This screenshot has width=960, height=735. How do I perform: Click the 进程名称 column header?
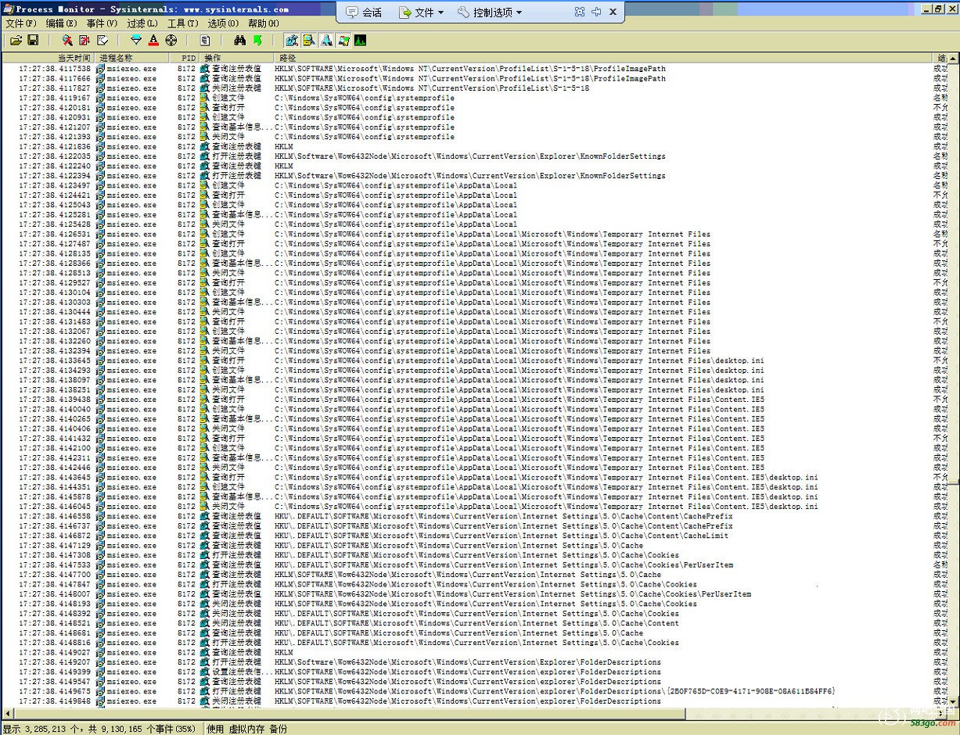point(131,58)
